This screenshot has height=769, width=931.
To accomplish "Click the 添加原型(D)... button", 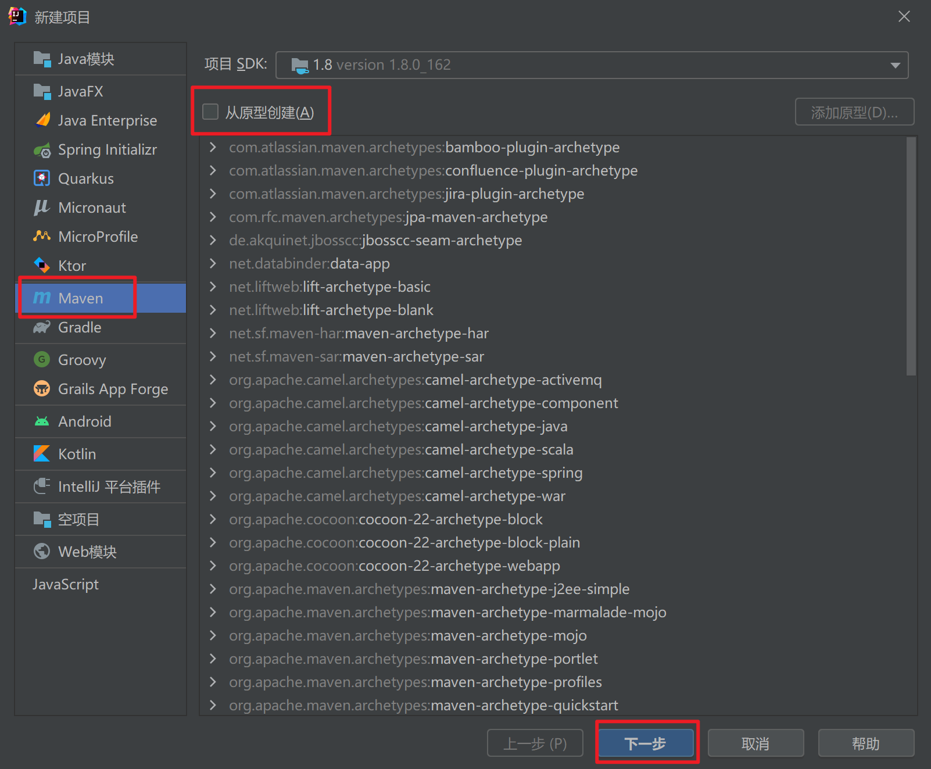I will pyautogui.click(x=854, y=112).
